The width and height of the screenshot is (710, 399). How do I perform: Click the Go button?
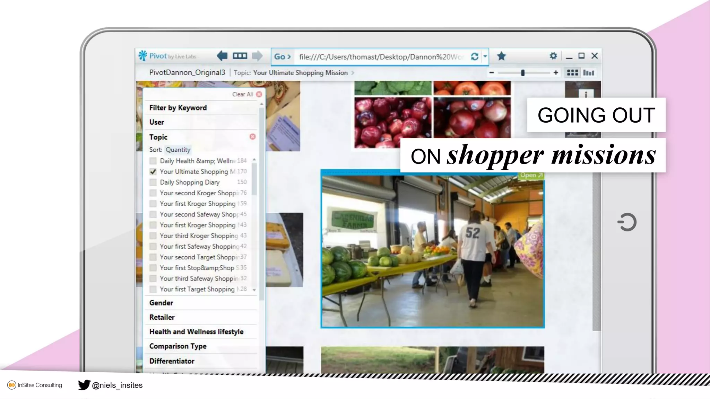282,57
